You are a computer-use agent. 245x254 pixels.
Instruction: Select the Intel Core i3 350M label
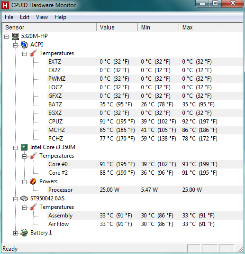pyautogui.click(x=53, y=147)
